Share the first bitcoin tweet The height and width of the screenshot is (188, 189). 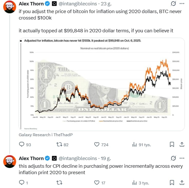pos(182,145)
